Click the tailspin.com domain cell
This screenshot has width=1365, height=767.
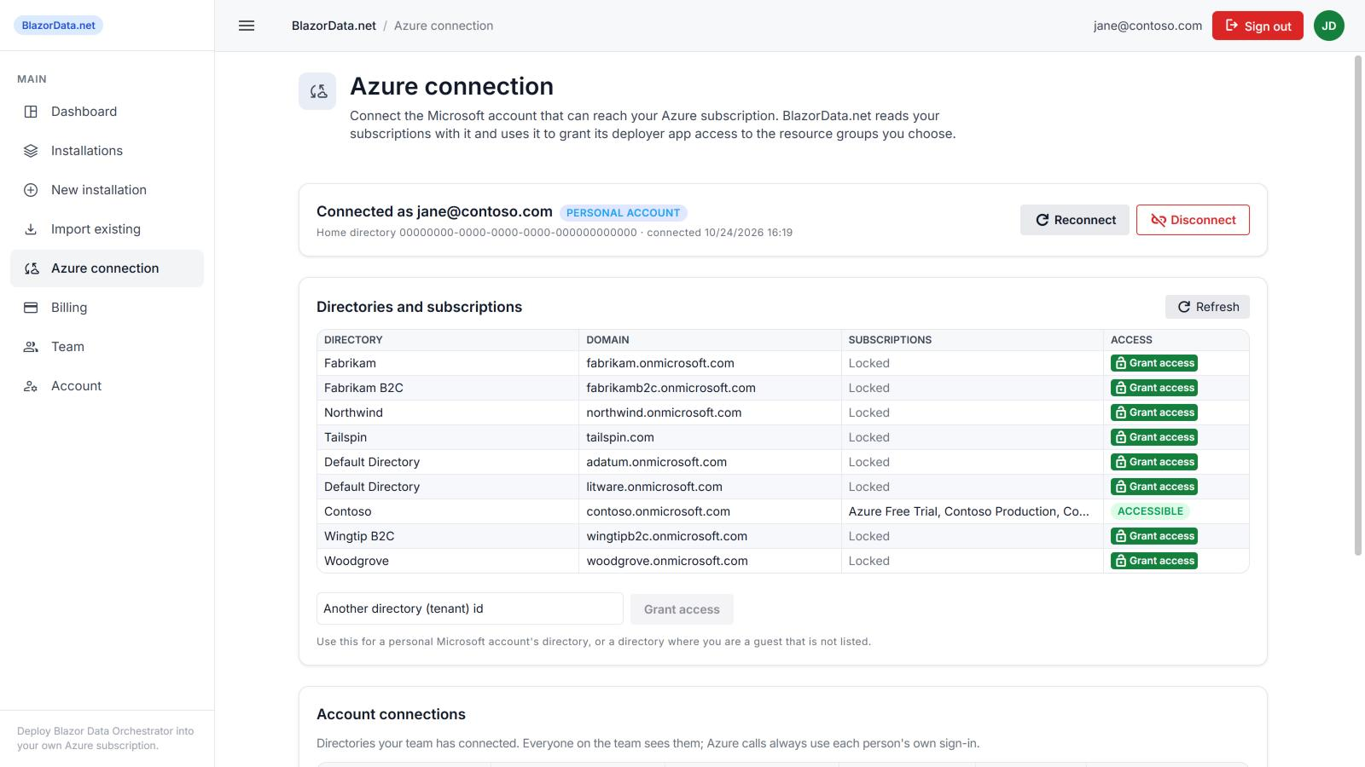[x=710, y=437]
